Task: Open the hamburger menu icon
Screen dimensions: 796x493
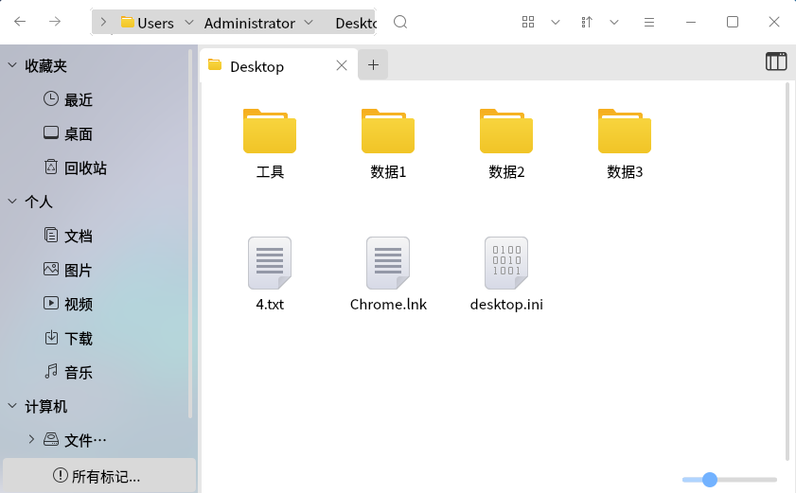Action: pyautogui.click(x=649, y=22)
